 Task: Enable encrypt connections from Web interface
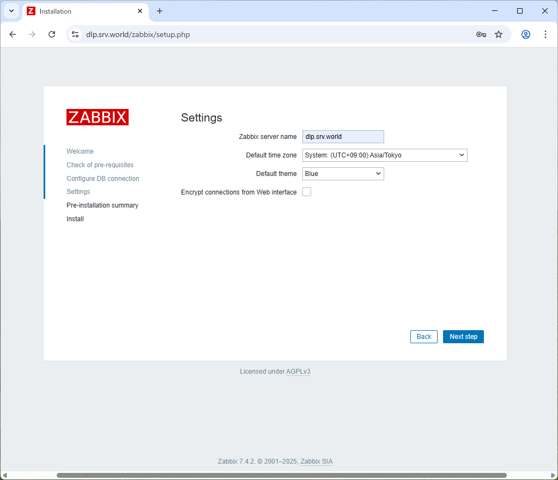pyautogui.click(x=307, y=192)
